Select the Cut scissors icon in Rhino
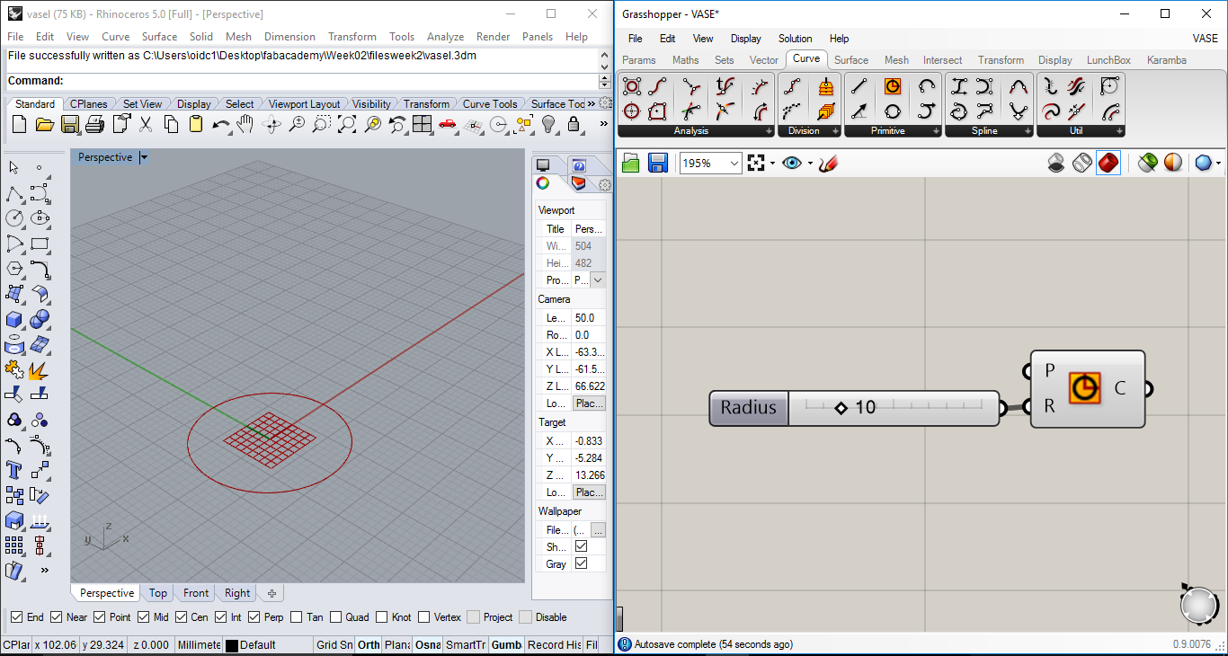Screen dimensions: 1228x656 click(146, 125)
